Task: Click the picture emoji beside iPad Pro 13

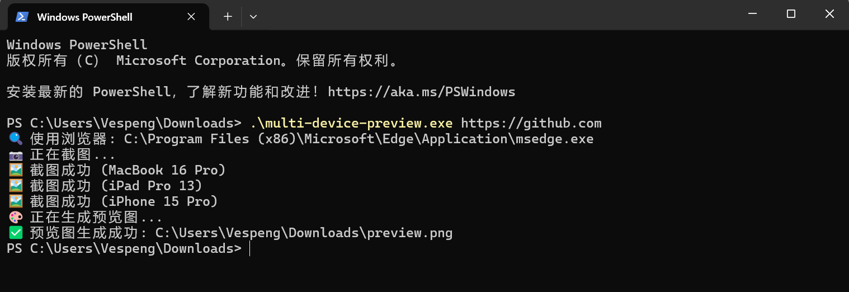Action: click(x=16, y=186)
